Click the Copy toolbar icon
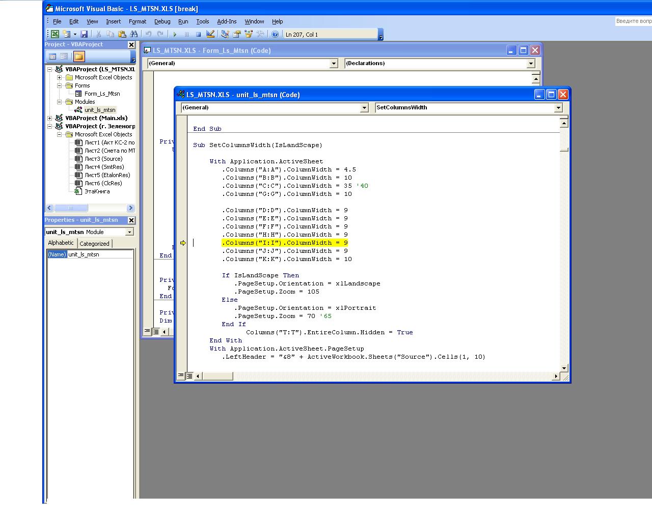Screen dimensions: 652x521 (x=110, y=34)
